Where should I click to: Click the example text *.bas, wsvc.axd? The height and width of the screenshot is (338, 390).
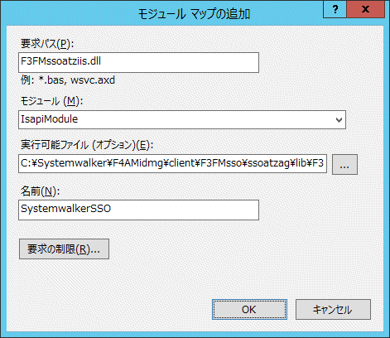coord(77,80)
